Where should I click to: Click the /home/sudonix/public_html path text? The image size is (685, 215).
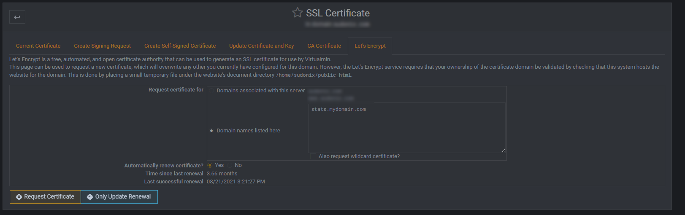[314, 75]
